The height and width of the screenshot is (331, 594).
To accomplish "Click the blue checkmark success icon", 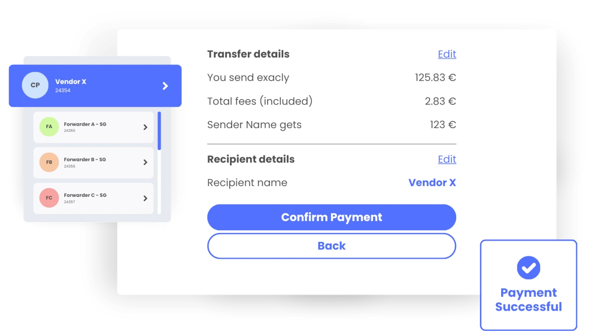I will pos(528,267).
